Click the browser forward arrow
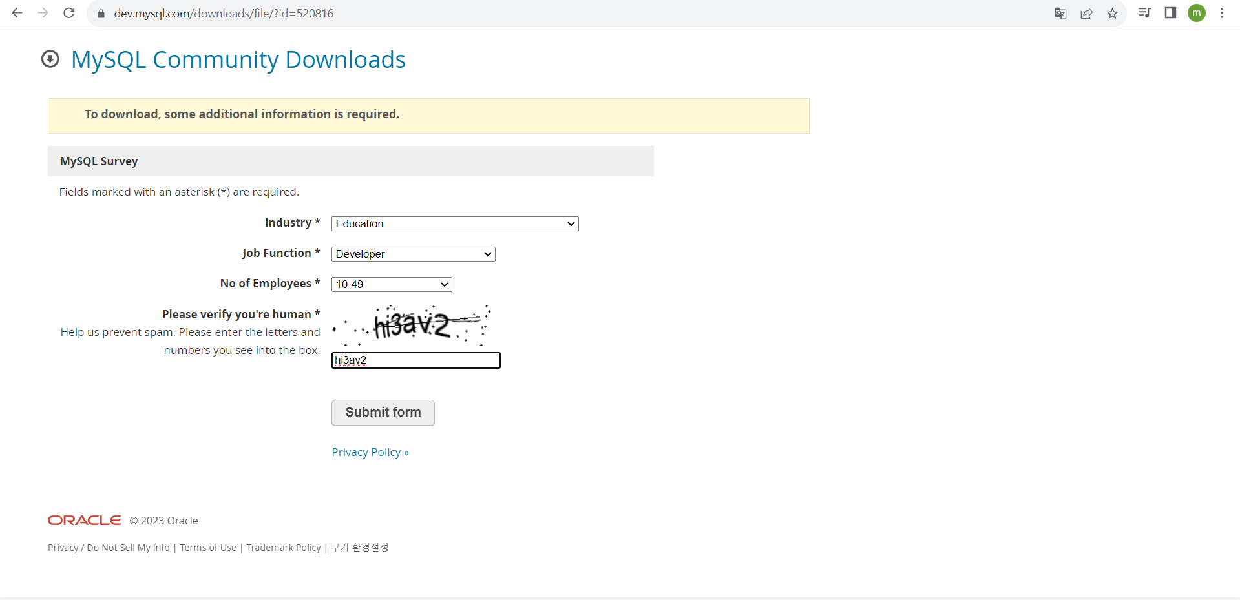 tap(43, 13)
